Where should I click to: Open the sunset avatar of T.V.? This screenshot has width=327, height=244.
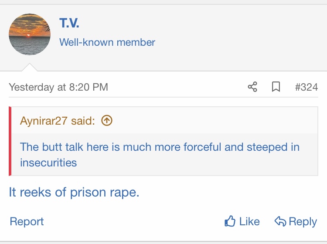[30, 34]
